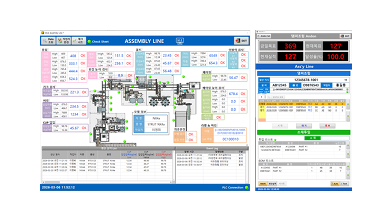Select the Main tab at Andon bottom
This screenshot has height=221, width=392.
[x=262, y=184]
